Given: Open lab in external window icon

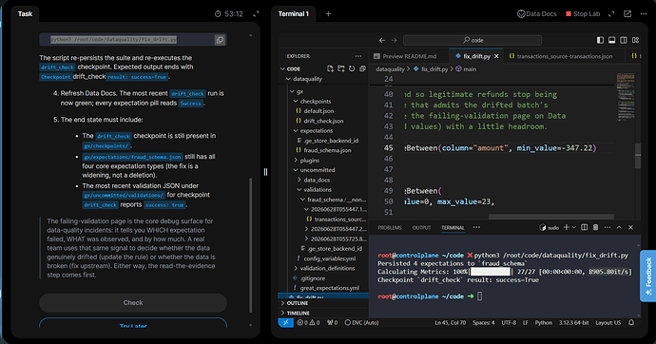Looking at the screenshot, I should tap(627, 14).
